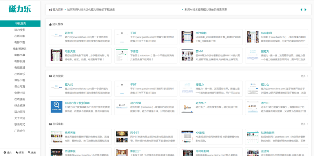
Task: Click the section icon beside 在线电影 heading
Action: (50, 124)
